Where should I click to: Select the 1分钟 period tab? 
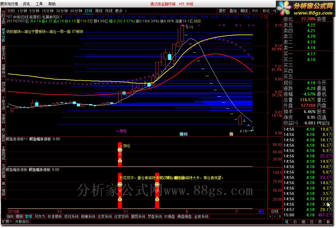[x=22, y=11]
